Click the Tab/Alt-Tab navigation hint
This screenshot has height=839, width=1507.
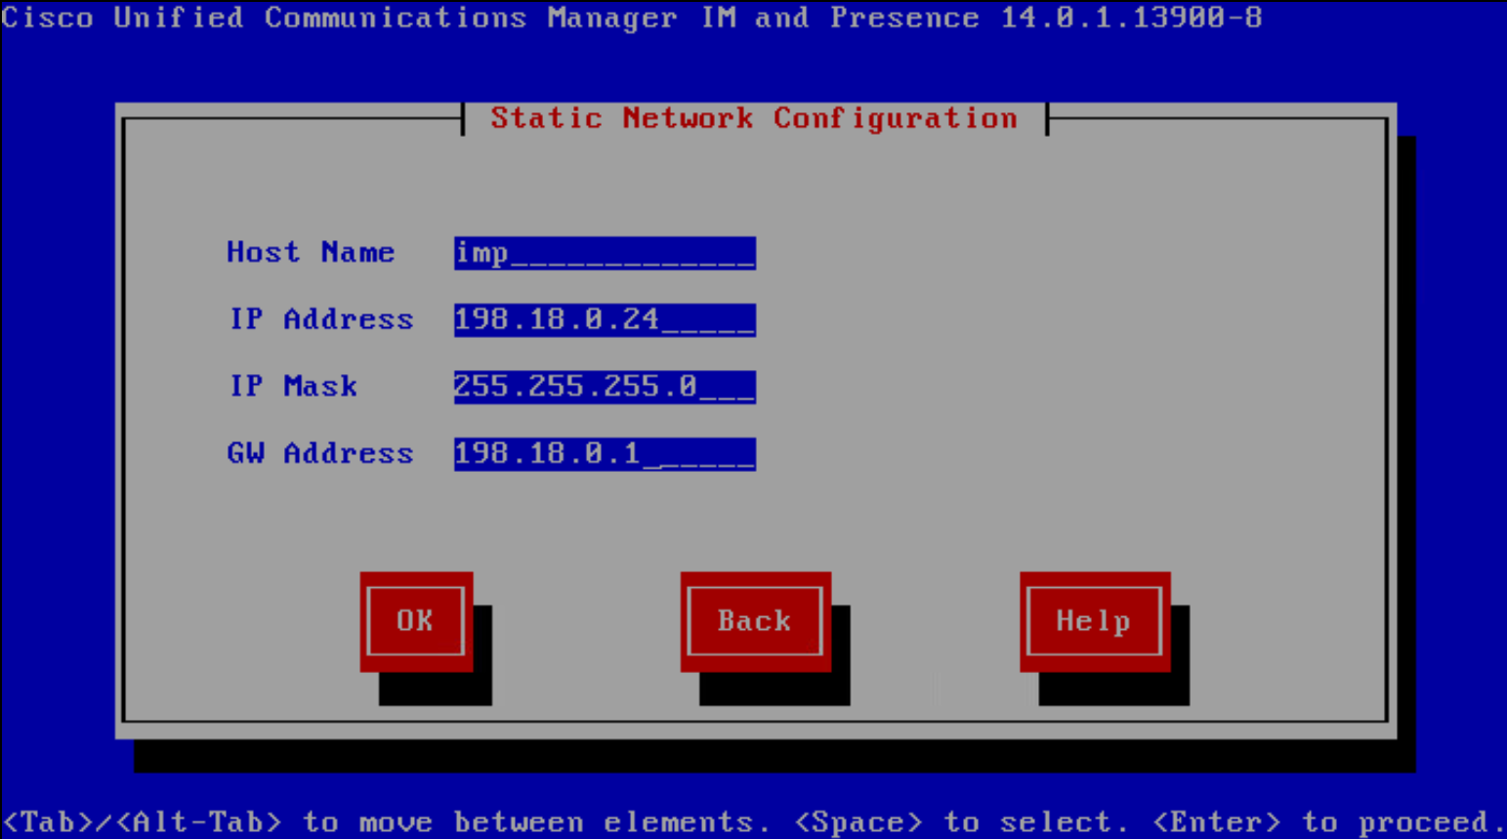pos(142,822)
